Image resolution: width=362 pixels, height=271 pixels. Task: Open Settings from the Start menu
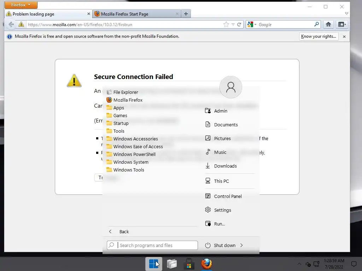point(218,210)
